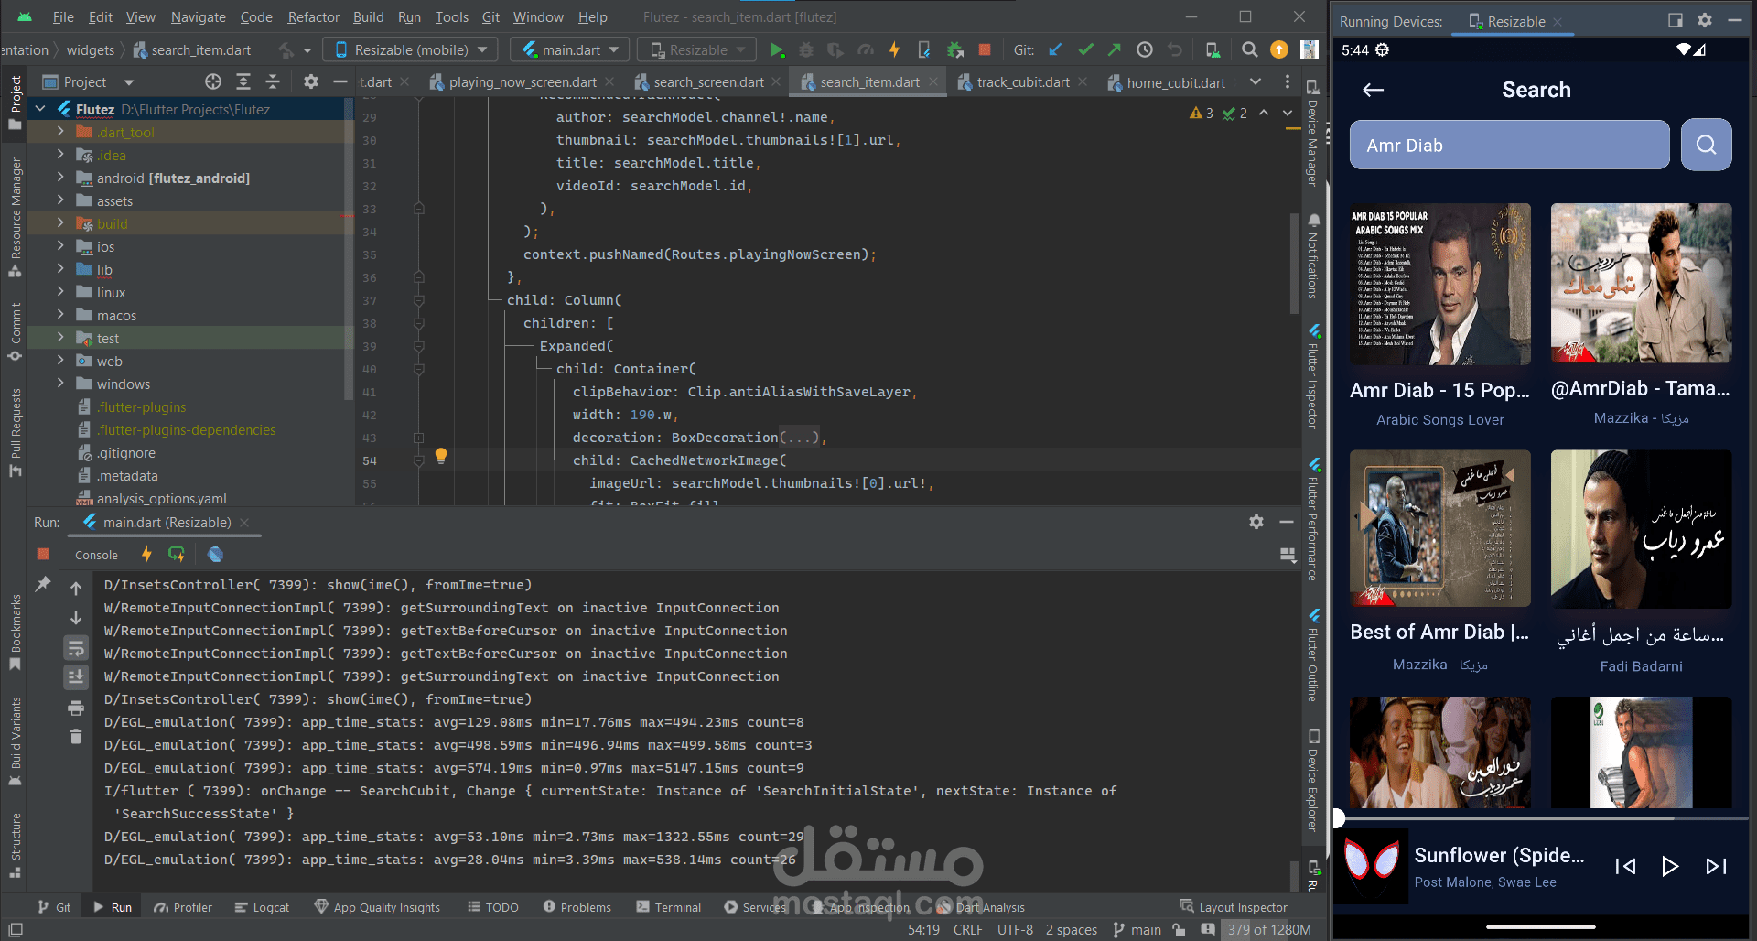Click the main Git branch in status bar
The image size is (1757, 941).
(x=1137, y=930)
